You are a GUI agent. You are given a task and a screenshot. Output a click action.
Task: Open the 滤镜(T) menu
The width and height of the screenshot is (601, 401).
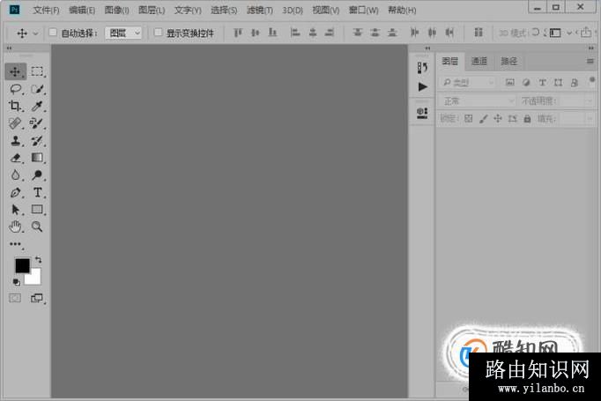(260, 11)
